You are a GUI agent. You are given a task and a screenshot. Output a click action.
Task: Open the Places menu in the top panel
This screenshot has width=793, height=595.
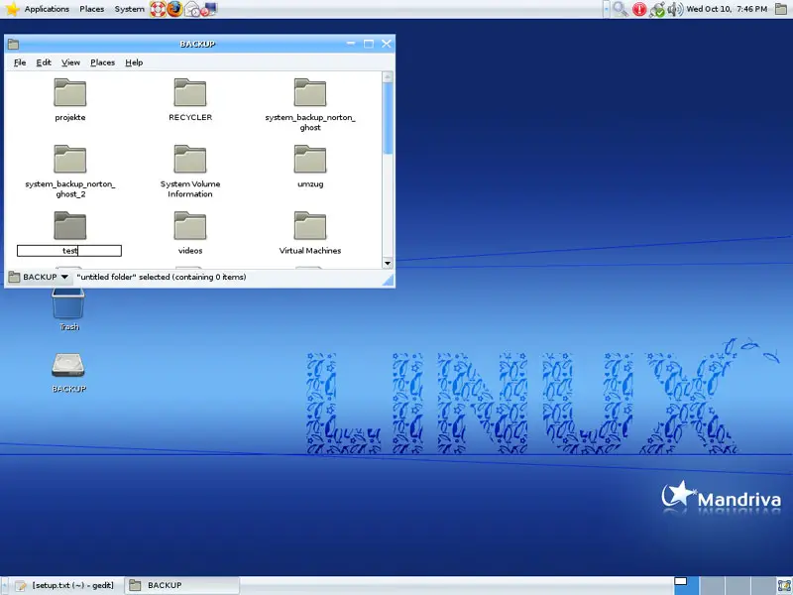[x=91, y=9]
